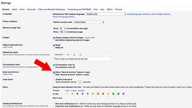Click Learn more next to external images
The image size is (192, 108).
point(90,38)
